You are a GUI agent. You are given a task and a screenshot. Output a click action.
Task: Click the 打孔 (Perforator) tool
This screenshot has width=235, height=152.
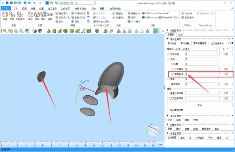[60, 22]
